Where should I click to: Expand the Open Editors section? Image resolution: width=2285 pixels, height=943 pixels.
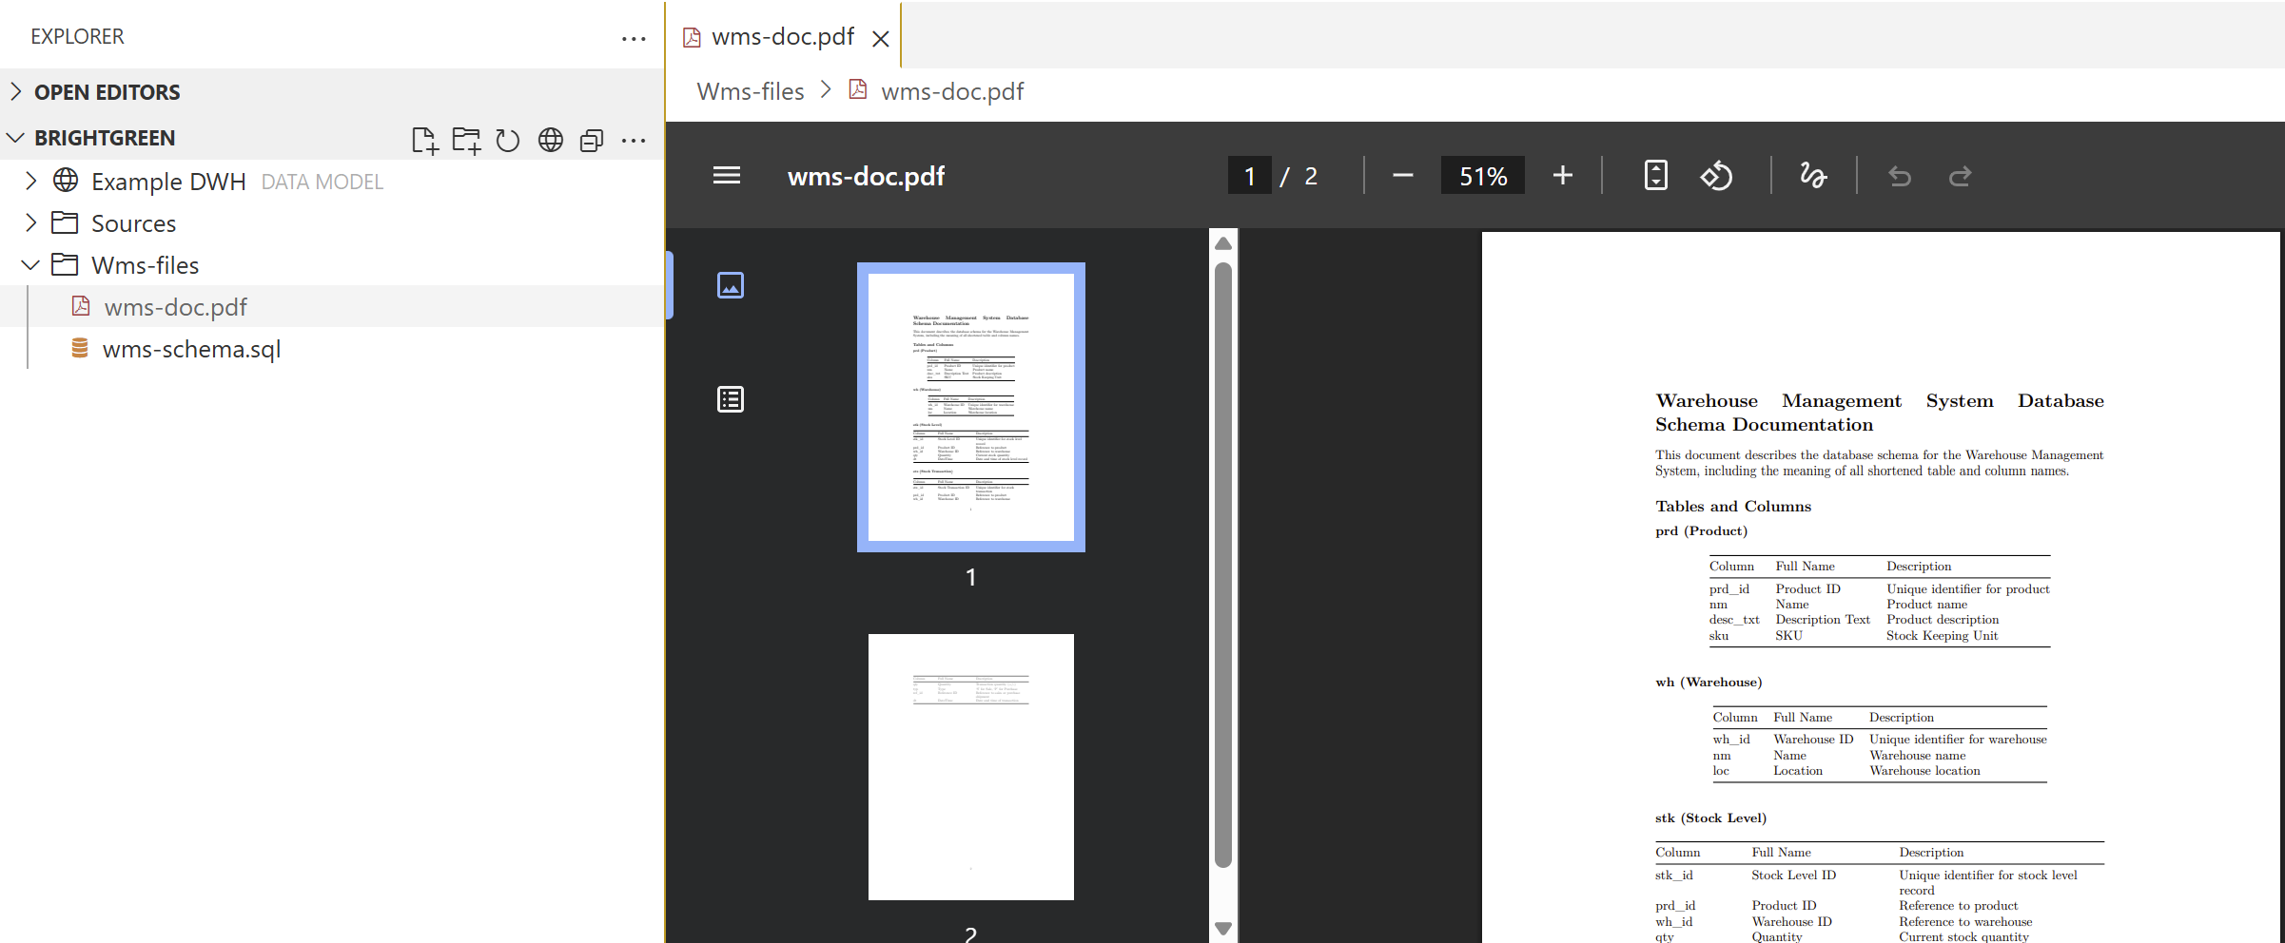[x=16, y=92]
